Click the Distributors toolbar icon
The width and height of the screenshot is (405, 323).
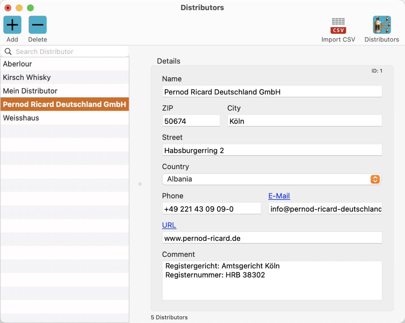382,25
